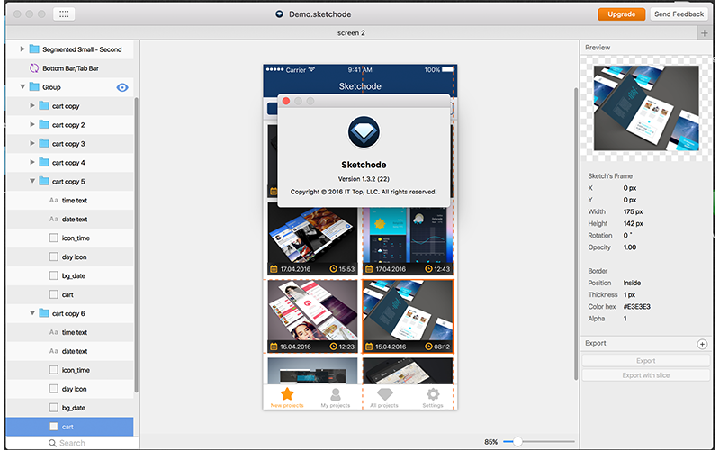This screenshot has height=450, width=720.
Task: Select the Bottom Bar/Tab Bar symbol icon
Action: point(34,68)
